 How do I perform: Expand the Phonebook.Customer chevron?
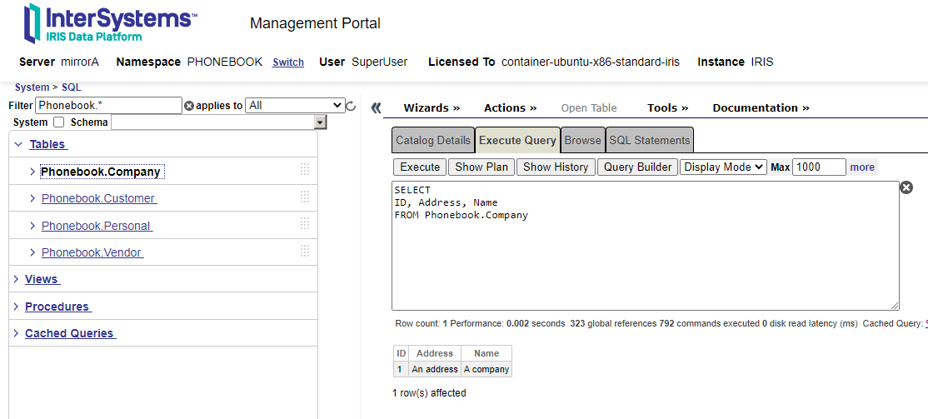[32, 199]
